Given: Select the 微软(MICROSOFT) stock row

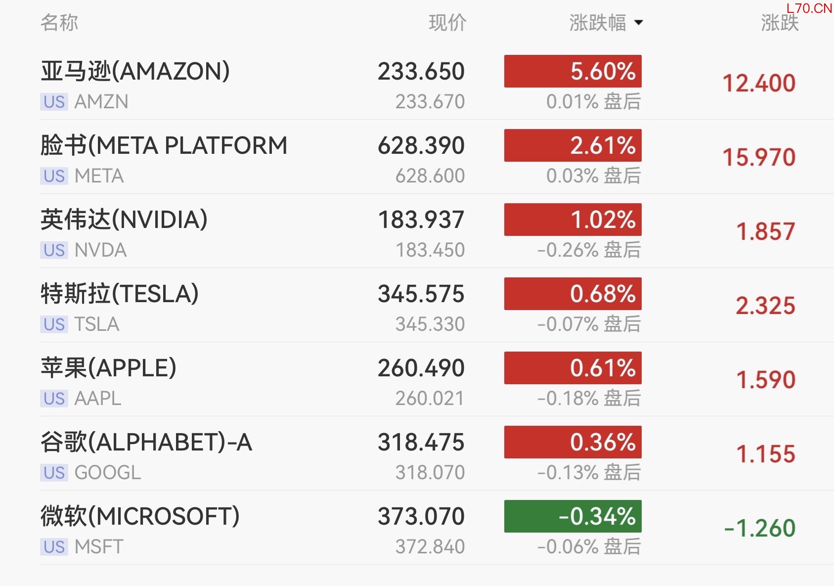Looking at the screenshot, I should point(140,517).
